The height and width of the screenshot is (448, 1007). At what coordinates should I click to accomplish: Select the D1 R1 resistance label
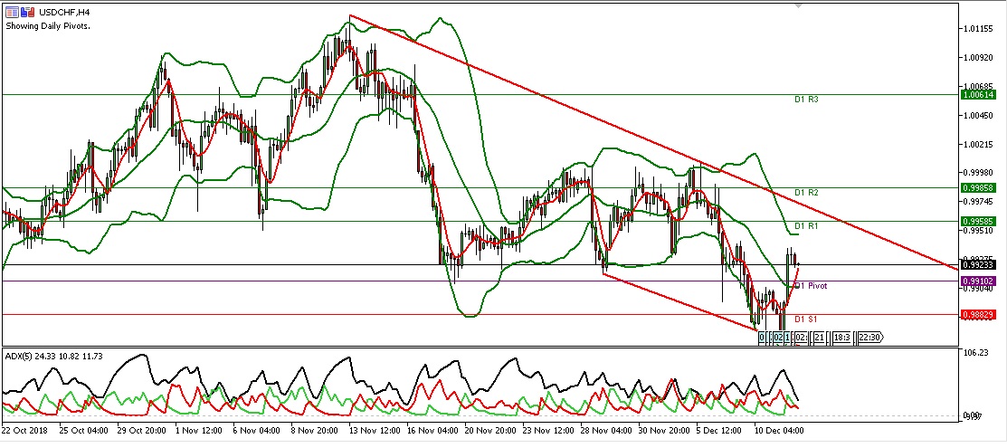(807, 225)
